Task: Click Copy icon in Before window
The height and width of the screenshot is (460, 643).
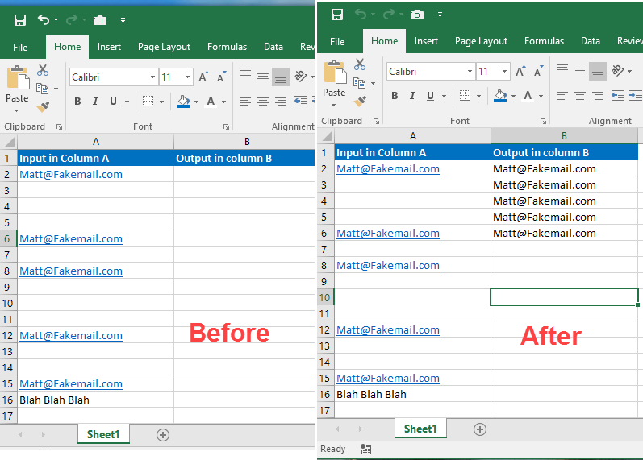Action: [42, 89]
